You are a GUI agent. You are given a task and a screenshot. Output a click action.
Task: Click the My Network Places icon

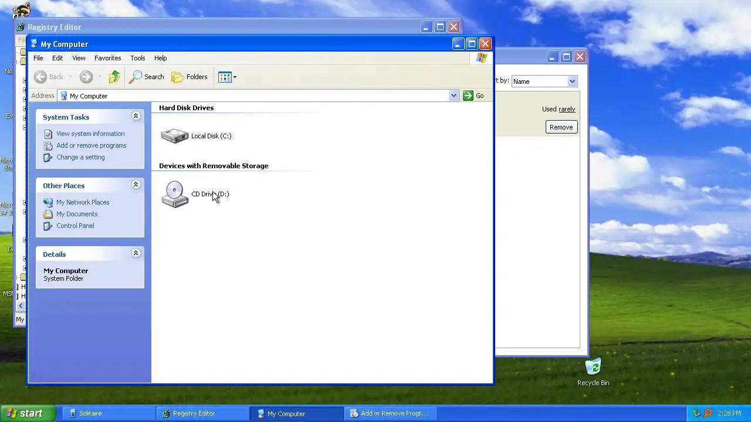pyautogui.click(x=48, y=202)
